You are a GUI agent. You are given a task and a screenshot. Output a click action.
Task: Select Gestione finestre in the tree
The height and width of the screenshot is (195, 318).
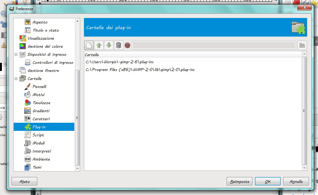click(44, 71)
